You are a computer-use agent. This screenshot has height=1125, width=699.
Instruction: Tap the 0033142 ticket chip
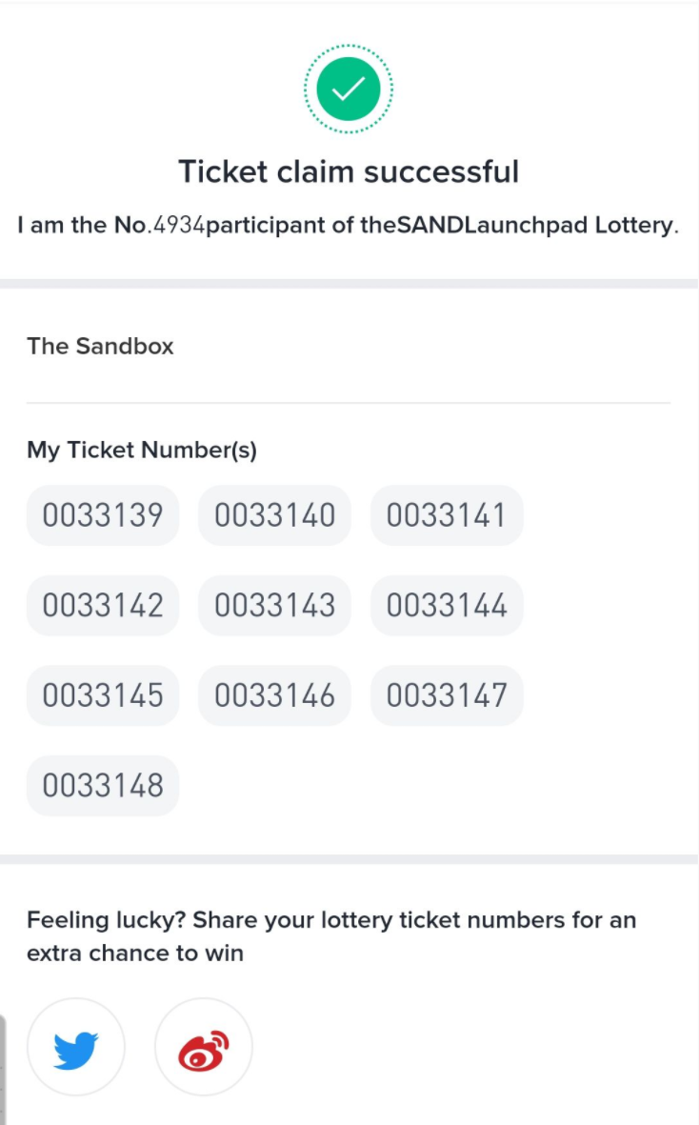tap(103, 606)
